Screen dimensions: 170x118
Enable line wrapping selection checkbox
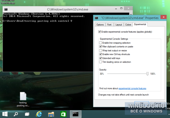tap(101, 43)
